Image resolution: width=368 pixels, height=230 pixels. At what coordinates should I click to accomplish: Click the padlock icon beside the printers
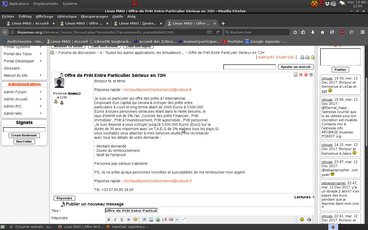coord(313,57)
